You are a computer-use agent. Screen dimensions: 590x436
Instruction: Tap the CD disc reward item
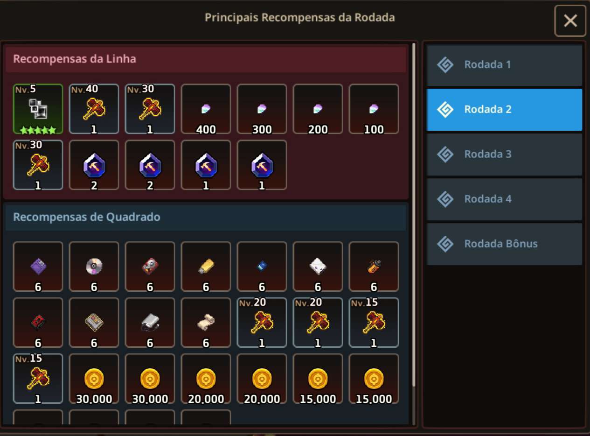coord(94,267)
